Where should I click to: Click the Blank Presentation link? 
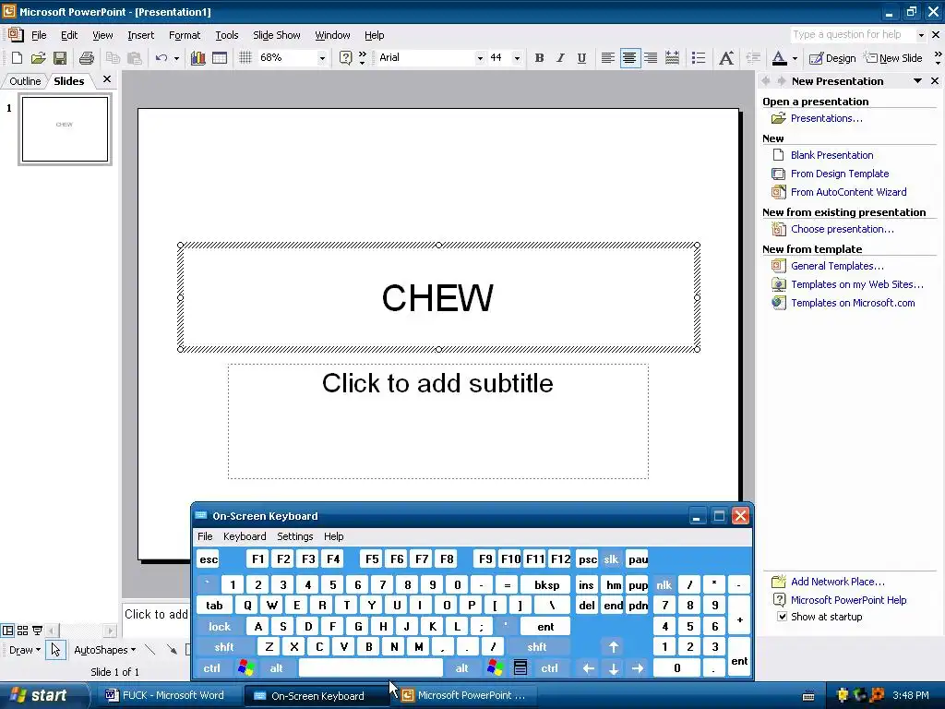(x=831, y=155)
